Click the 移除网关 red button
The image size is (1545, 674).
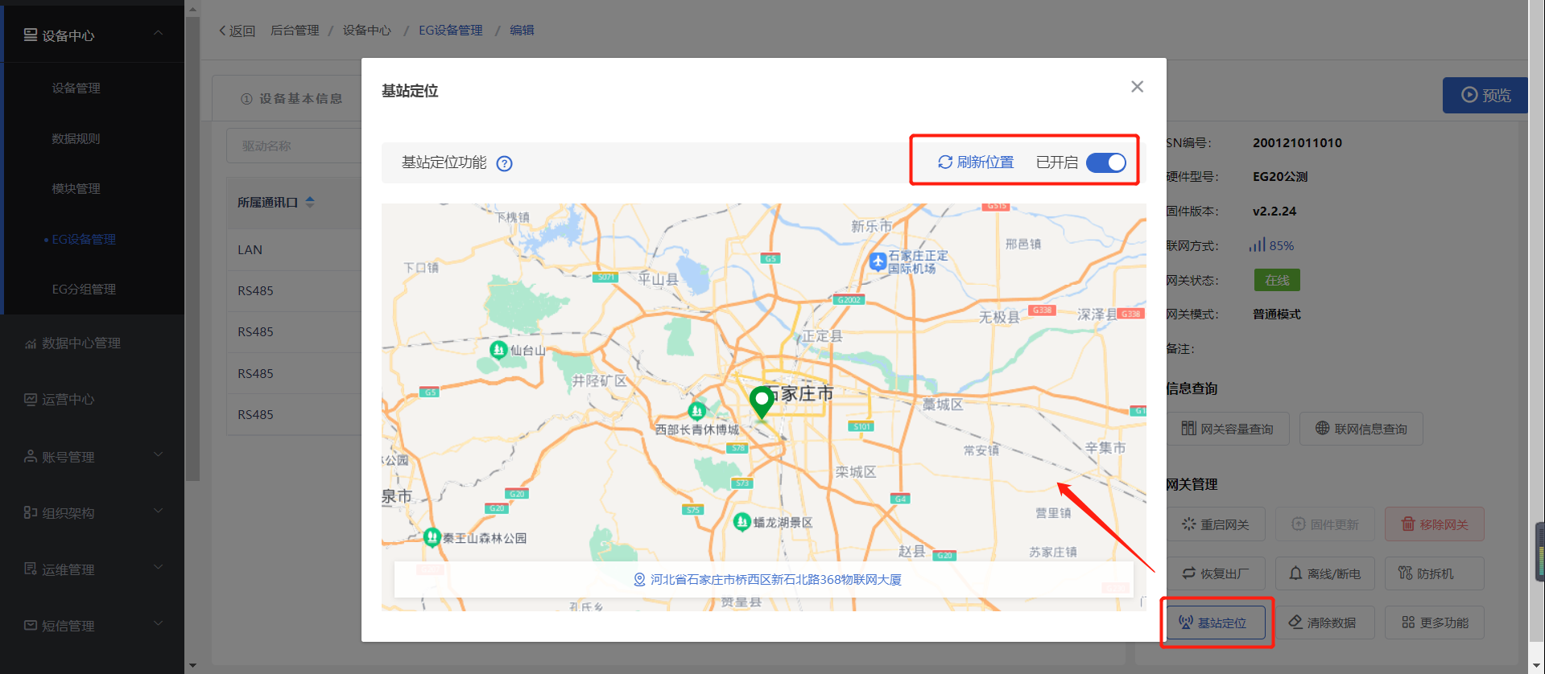tap(1435, 524)
